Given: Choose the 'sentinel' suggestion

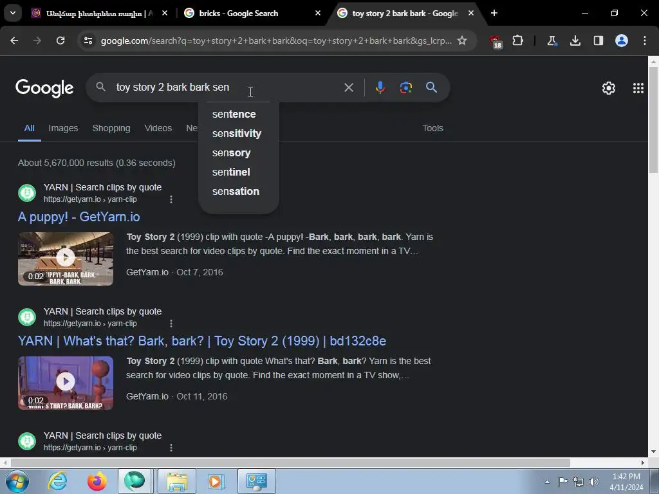Looking at the screenshot, I should pos(238,172).
